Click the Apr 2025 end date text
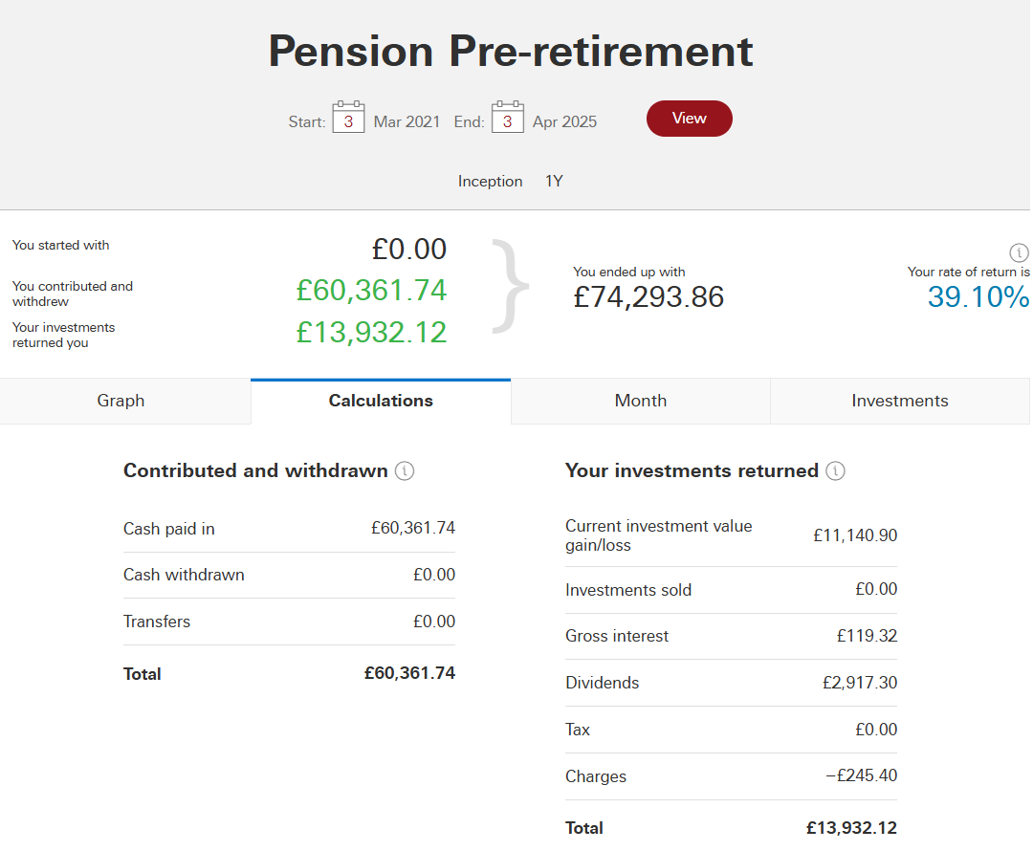The height and width of the screenshot is (851, 1033). point(564,121)
